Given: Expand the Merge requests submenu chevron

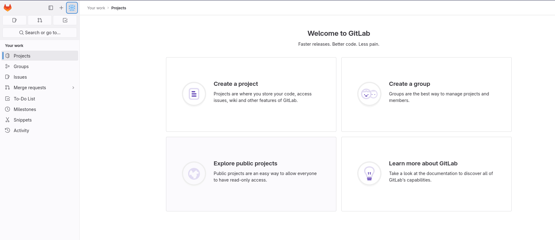Looking at the screenshot, I should tap(74, 88).
